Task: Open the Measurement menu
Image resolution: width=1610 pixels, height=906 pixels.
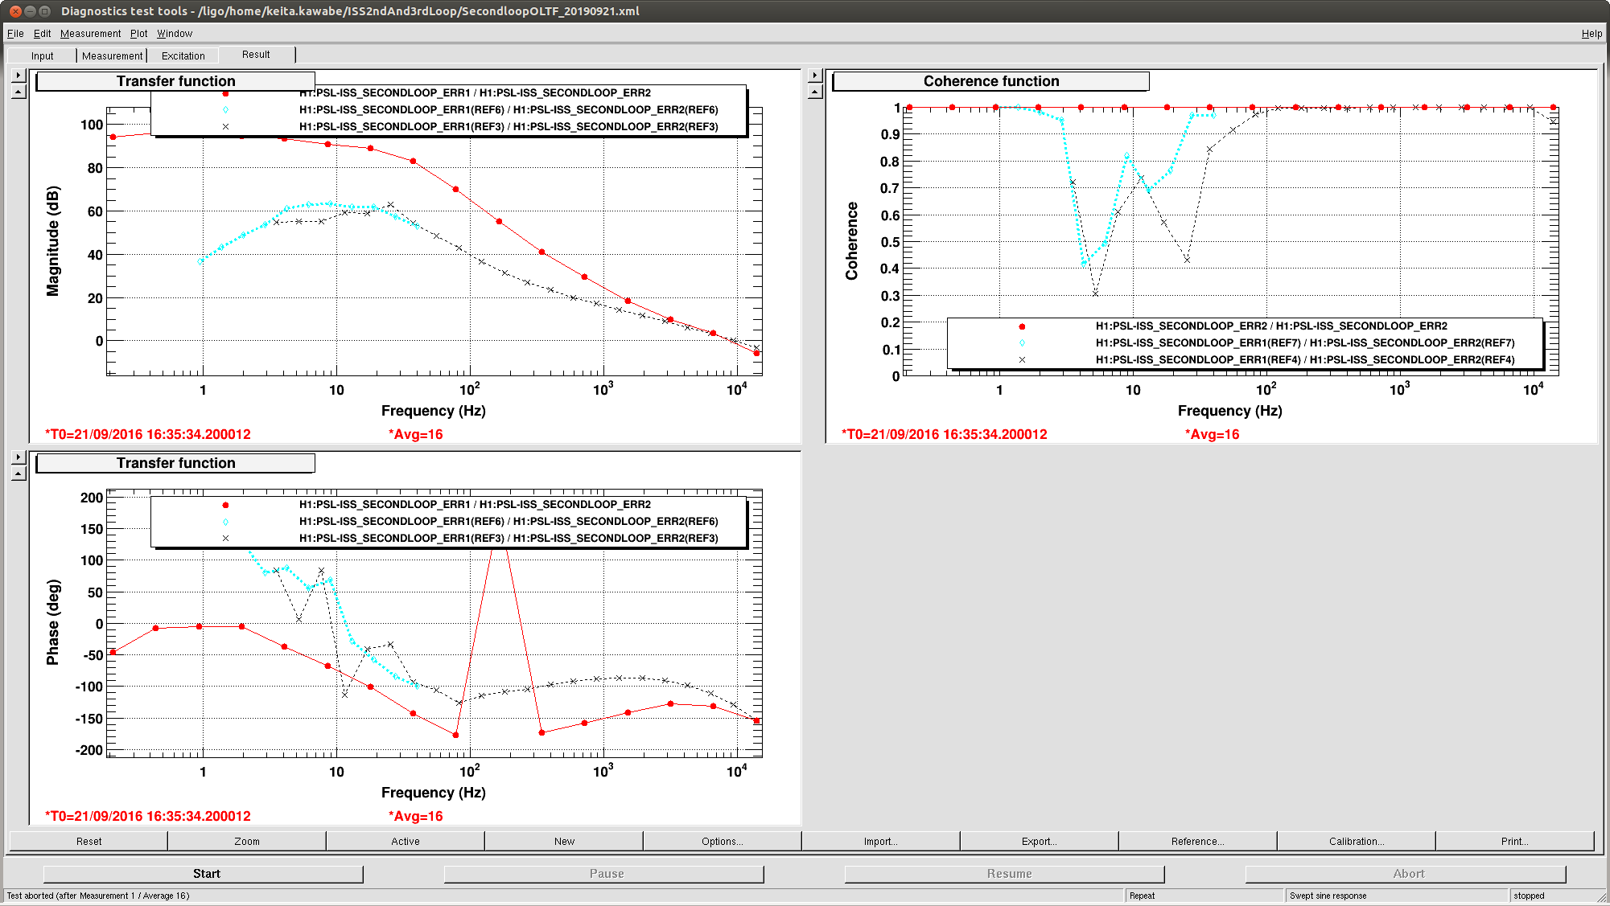Action: 90,33
